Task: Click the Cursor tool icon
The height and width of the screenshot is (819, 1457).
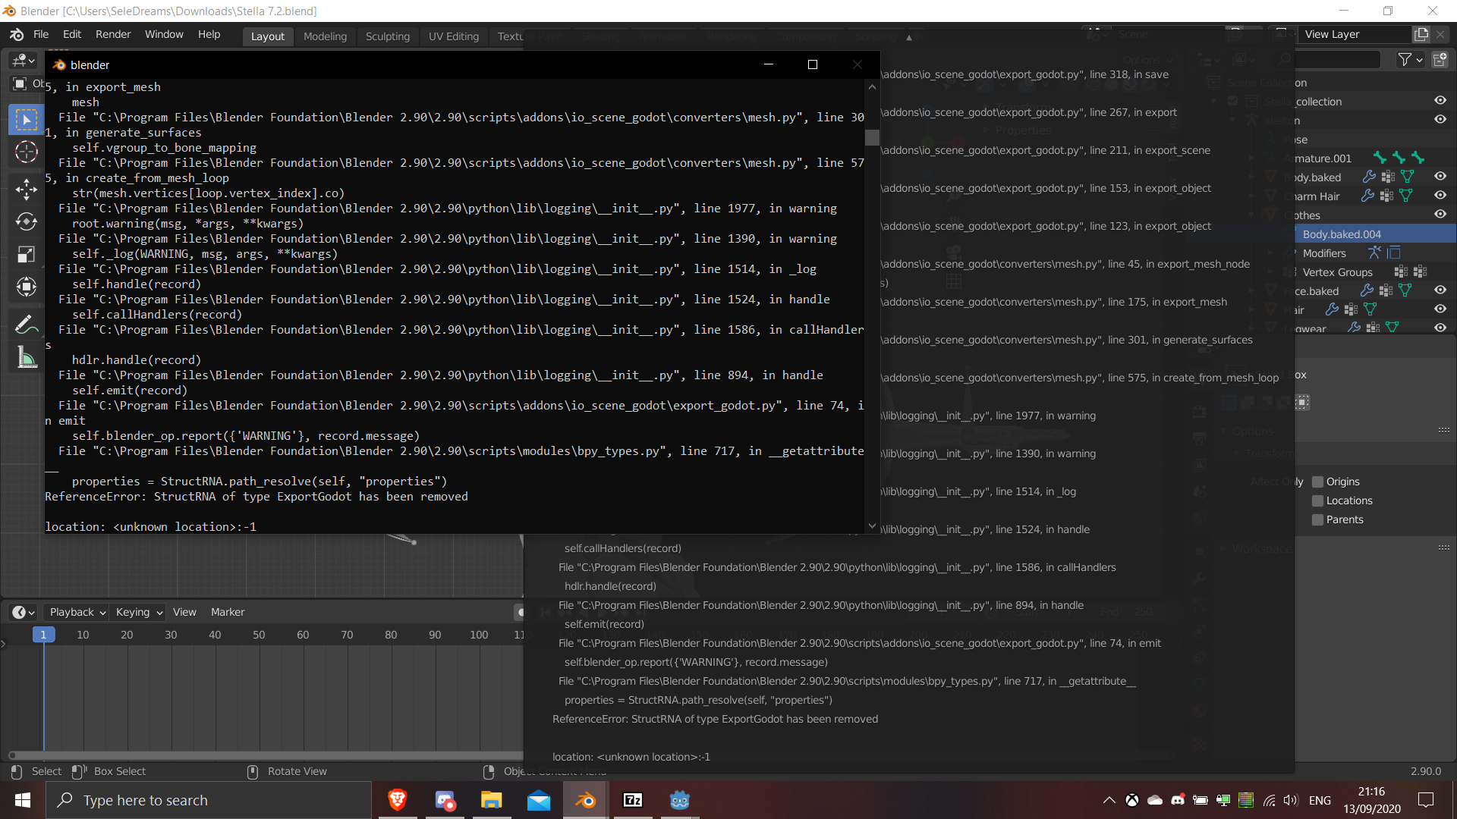Action: [x=26, y=152]
